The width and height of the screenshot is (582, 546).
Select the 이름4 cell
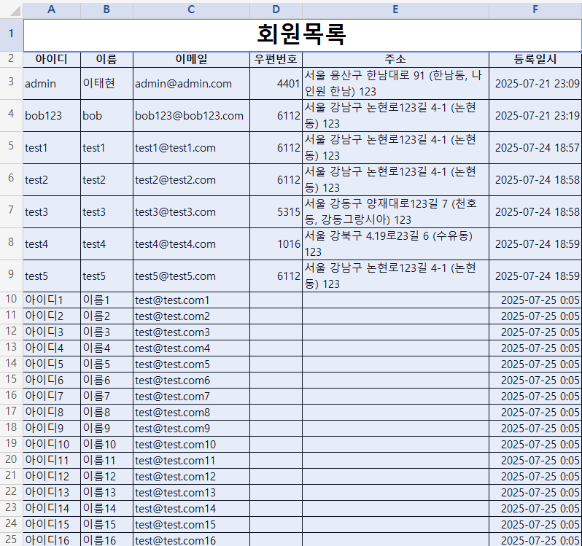106,348
